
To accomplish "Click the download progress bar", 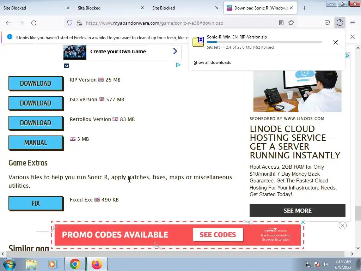I will click(x=264, y=42).
